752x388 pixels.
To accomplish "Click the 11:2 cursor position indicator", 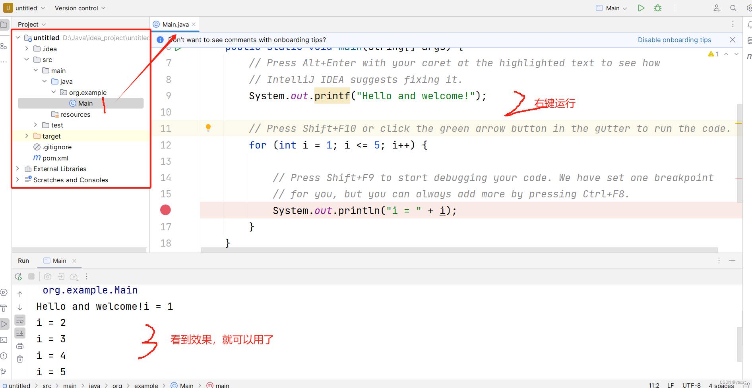I will coord(654,385).
